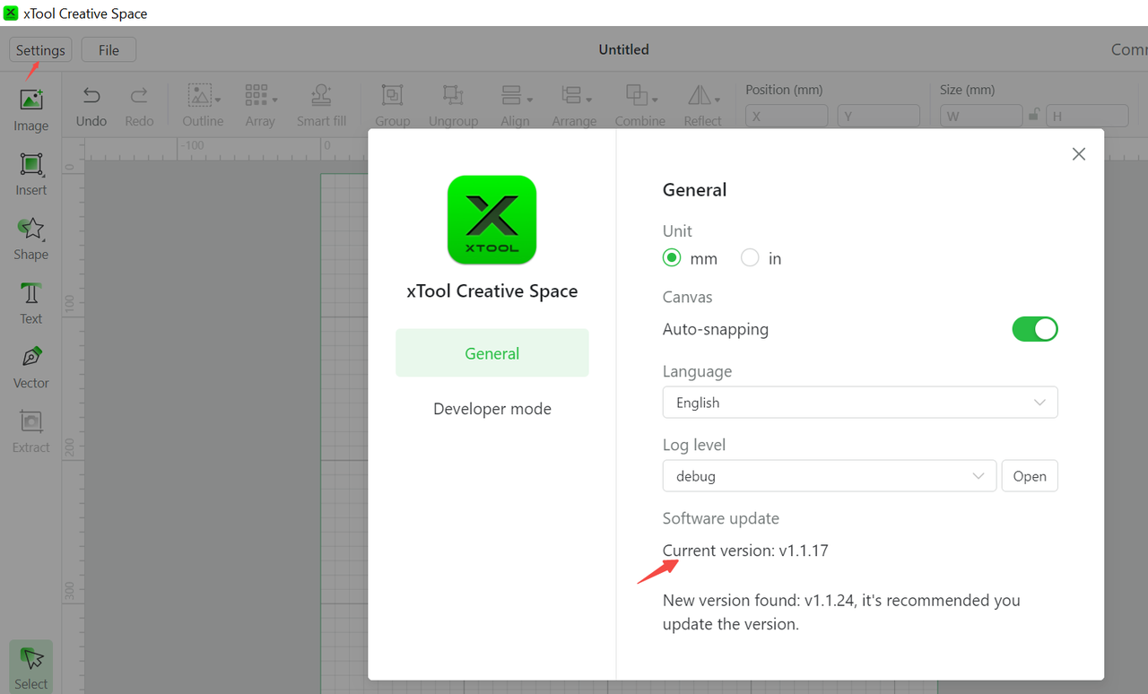The width and height of the screenshot is (1148, 694).
Task: Click the Current version v1.1.17 text
Action: [x=745, y=551]
